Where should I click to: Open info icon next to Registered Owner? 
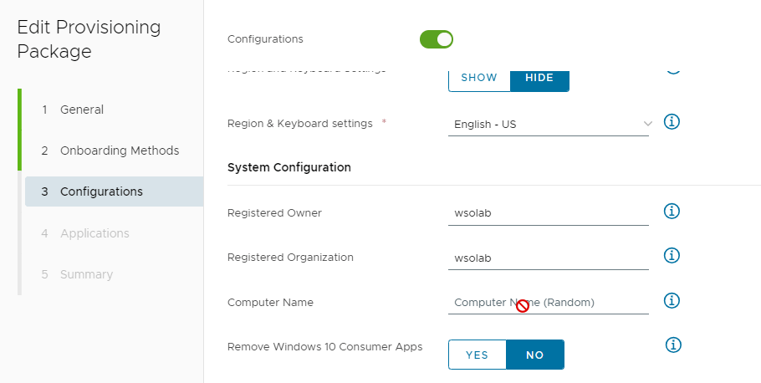pyautogui.click(x=672, y=211)
